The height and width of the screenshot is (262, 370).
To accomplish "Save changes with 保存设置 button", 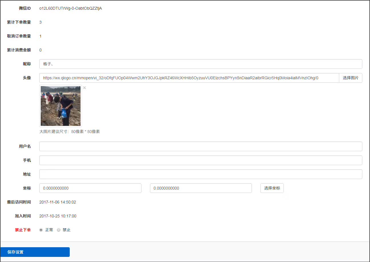I will (35, 252).
